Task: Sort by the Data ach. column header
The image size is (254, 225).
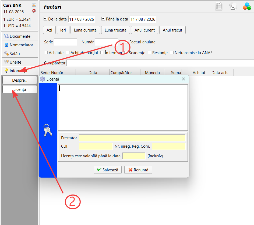Action: [x=220, y=73]
